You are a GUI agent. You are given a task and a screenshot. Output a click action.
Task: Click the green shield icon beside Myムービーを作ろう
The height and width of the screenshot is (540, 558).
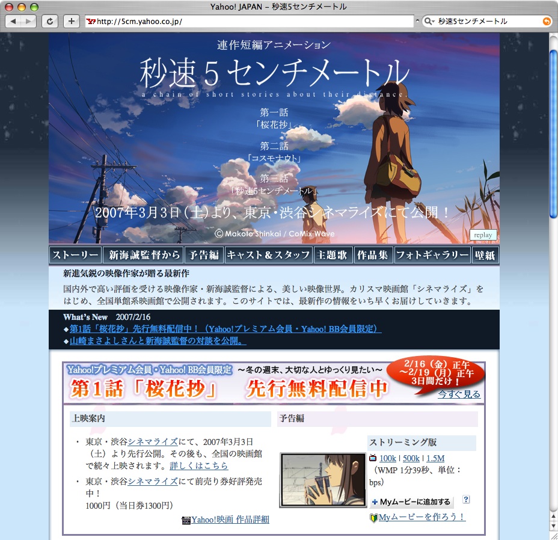[x=373, y=518]
